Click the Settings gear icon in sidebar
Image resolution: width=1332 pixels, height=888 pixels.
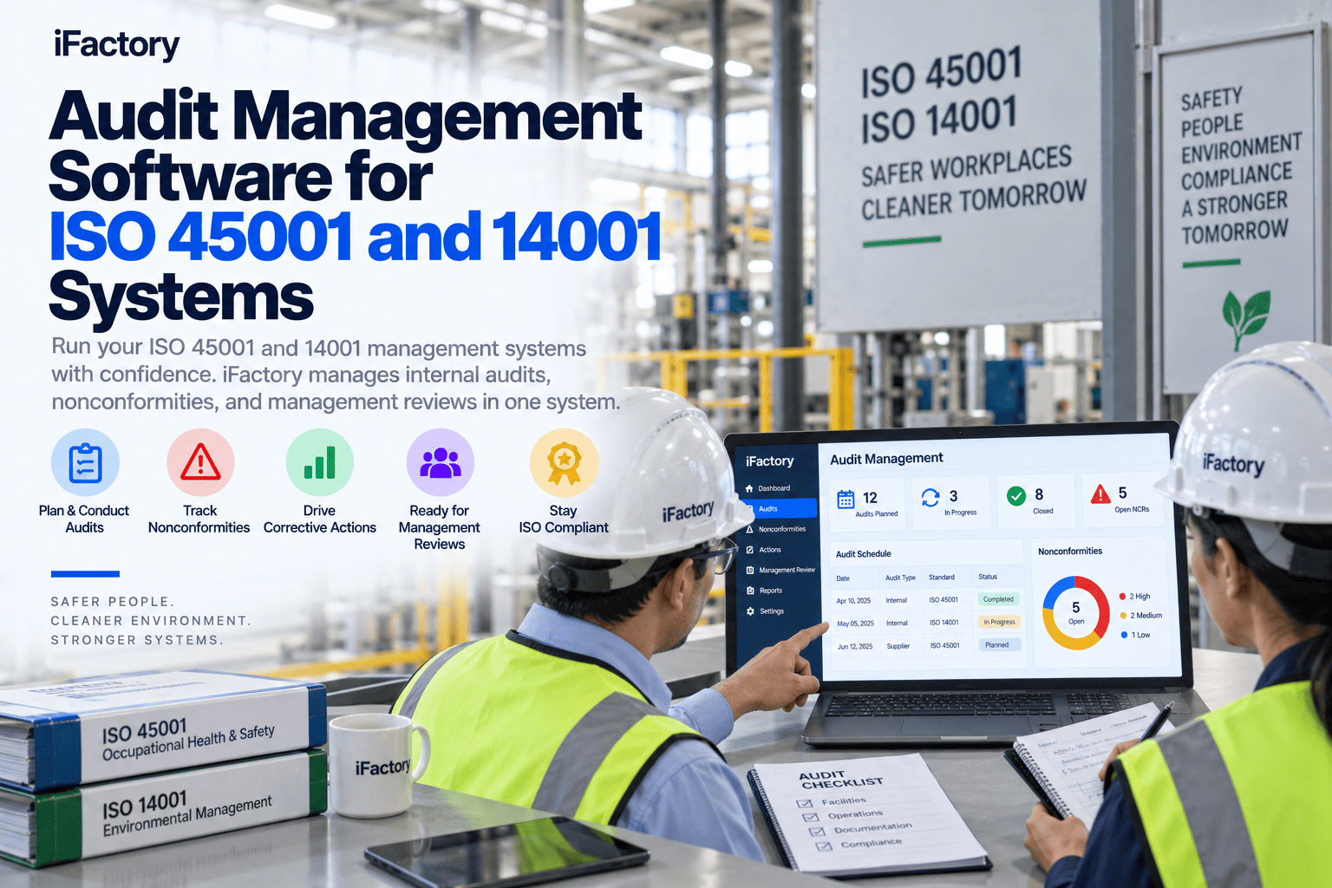(751, 611)
